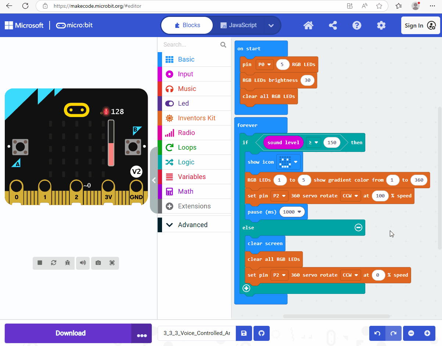Adjust the microphone sound level slider
The image size is (442, 346).
tap(111, 143)
